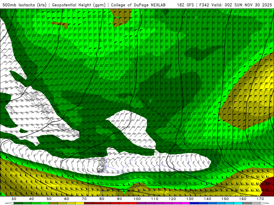Viewport: 274px width, 205px height.
Task: Click the legend value '160'
Action: (243, 199)
